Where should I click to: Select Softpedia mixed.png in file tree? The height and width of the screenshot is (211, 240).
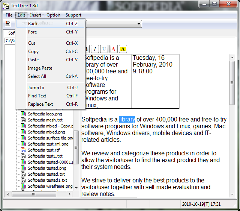(46, 132)
